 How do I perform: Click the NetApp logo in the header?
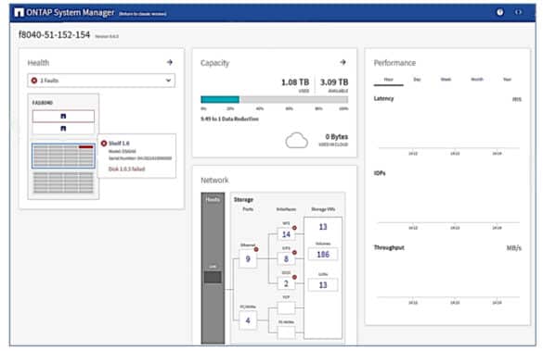pyautogui.click(x=19, y=12)
